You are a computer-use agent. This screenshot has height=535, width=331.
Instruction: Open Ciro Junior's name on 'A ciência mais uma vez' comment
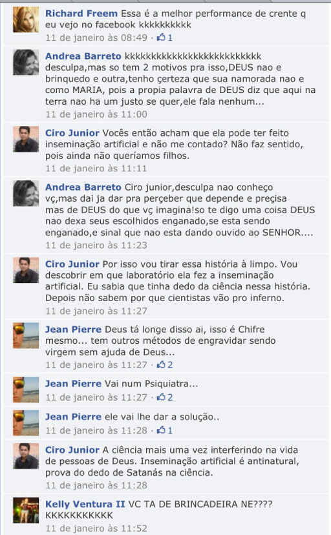72,450
